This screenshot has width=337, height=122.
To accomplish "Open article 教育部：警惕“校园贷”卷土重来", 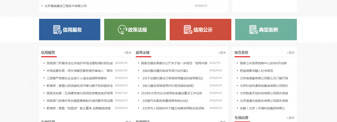I will (x=79, y=108).
